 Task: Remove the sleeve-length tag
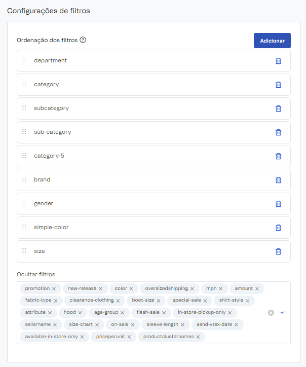(182, 325)
